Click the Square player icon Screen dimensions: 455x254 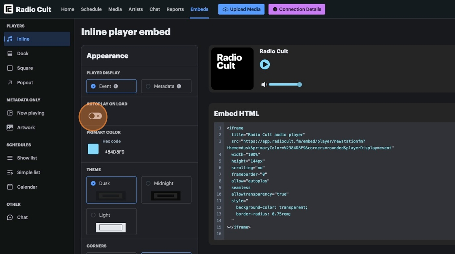click(10, 68)
